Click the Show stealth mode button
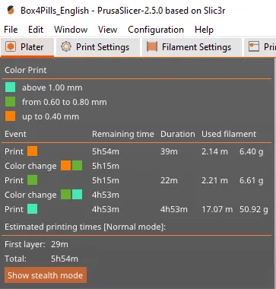The image size is (276, 289). click(x=46, y=275)
